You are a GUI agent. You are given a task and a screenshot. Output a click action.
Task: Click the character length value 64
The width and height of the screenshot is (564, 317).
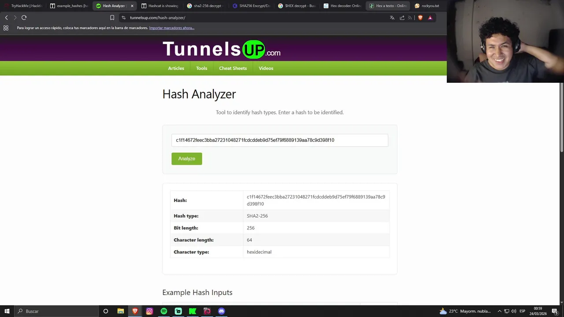point(249,240)
